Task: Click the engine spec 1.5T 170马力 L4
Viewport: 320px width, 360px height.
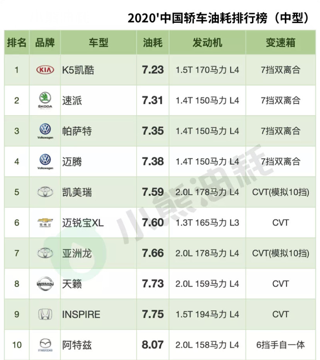Action: tap(207, 70)
